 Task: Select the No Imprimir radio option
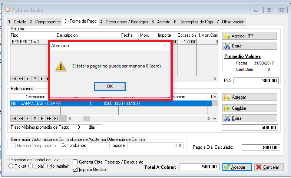pos(46,166)
